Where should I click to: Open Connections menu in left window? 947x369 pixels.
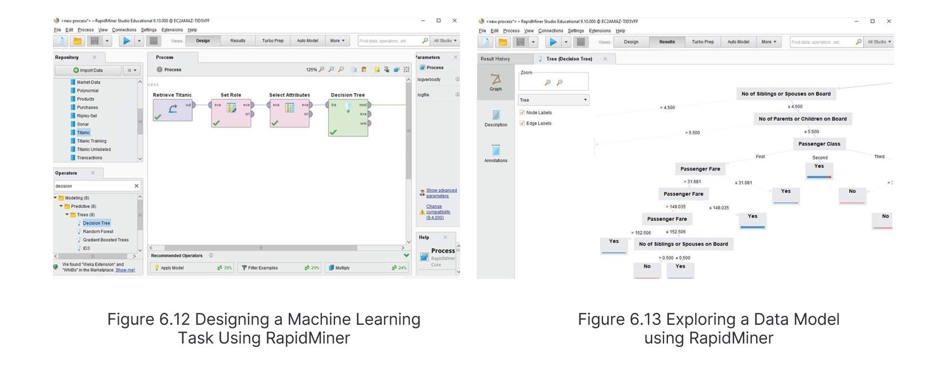pos(124,30)
